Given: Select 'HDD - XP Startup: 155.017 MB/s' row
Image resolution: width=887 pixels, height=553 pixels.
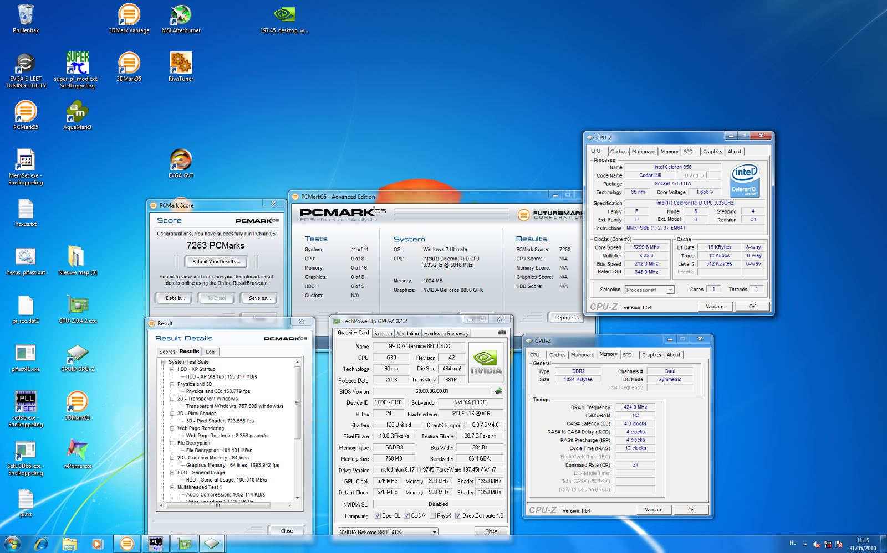Looking at the screenshot, I should (x=222, y=377).
